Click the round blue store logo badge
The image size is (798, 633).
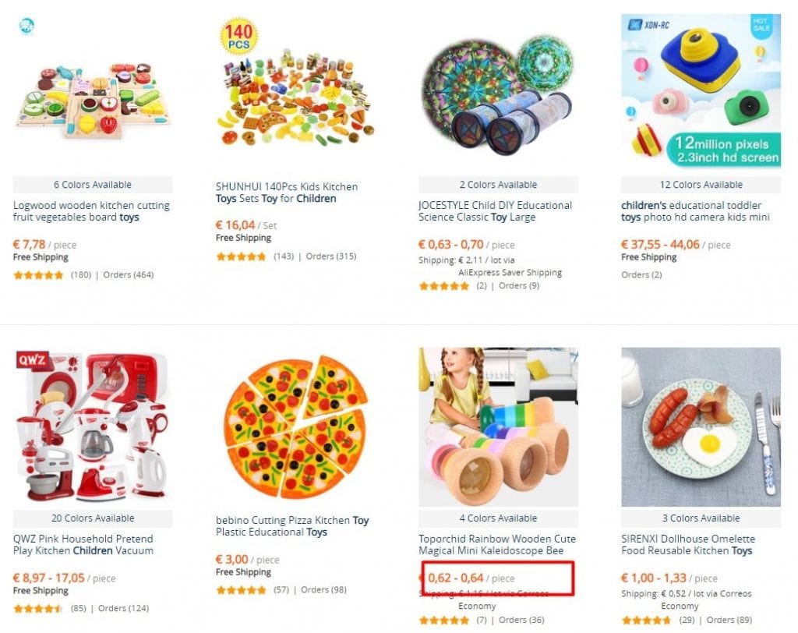coord(26,27)
